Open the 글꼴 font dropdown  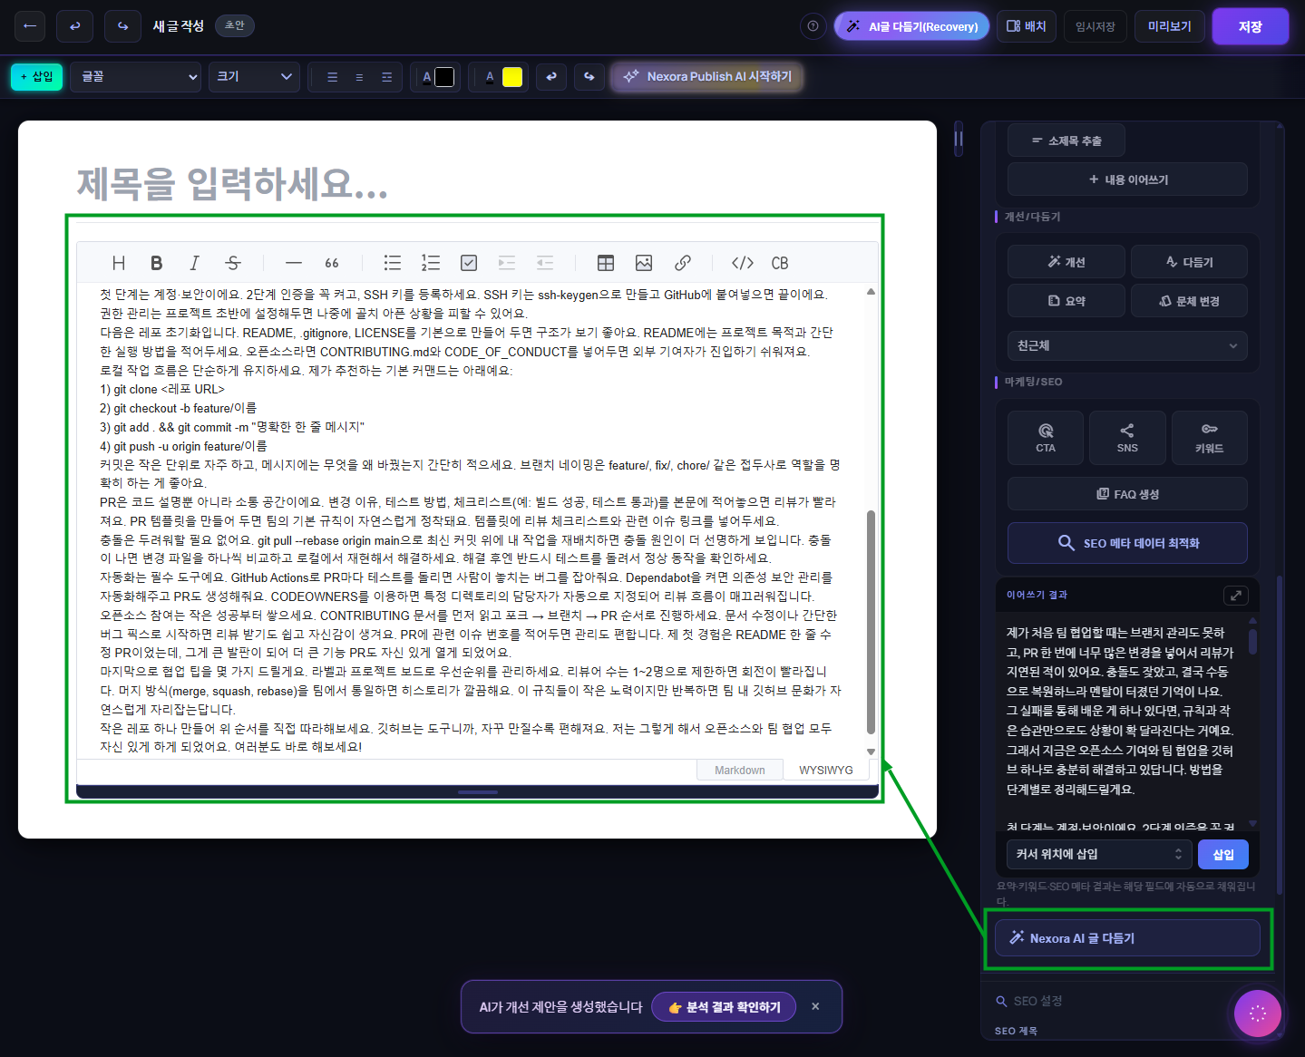coord(140,77)
